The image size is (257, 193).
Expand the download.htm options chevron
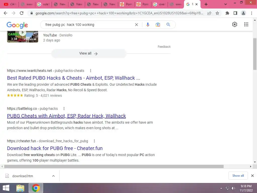[x=53, y=176]
